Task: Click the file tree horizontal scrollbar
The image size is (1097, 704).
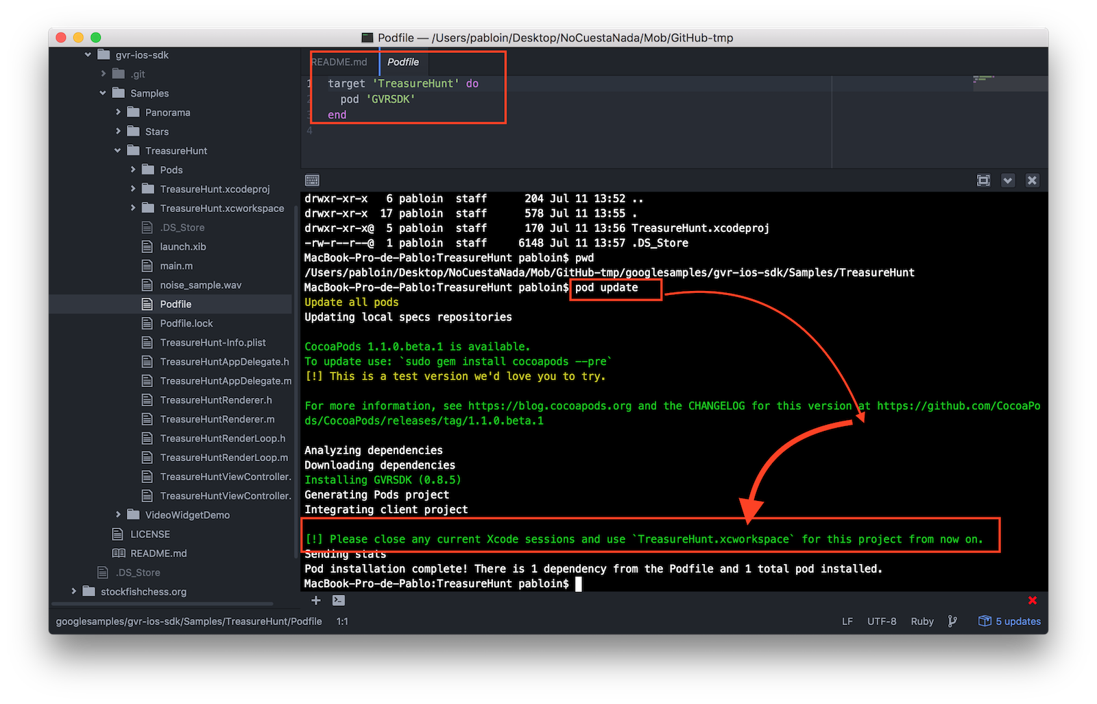Action: (x=162, y=604)
